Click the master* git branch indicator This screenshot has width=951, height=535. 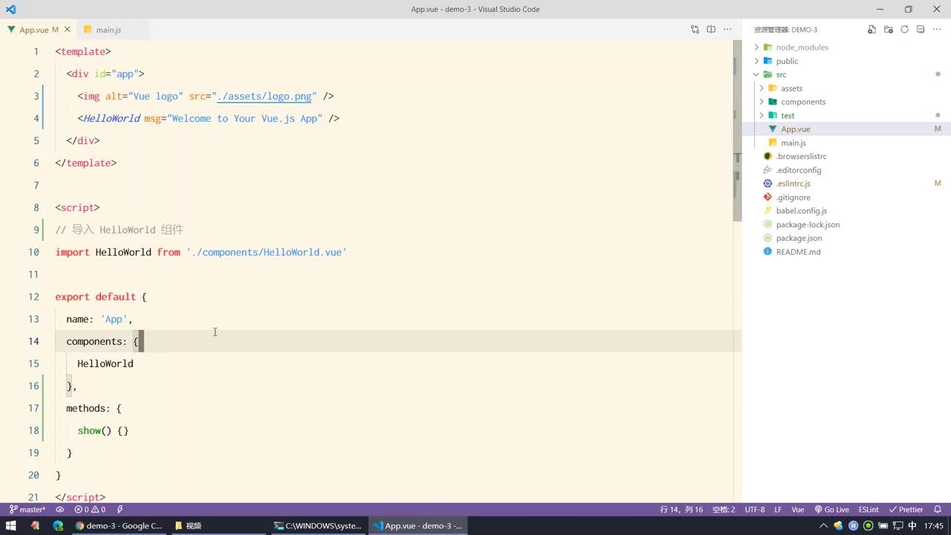pyautogui.click(x=27, y=510)
